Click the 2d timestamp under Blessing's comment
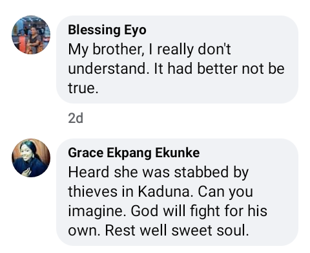This screenshot has width=310, height=253. 76,118
